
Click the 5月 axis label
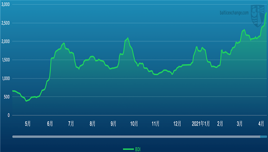[28, 124]
